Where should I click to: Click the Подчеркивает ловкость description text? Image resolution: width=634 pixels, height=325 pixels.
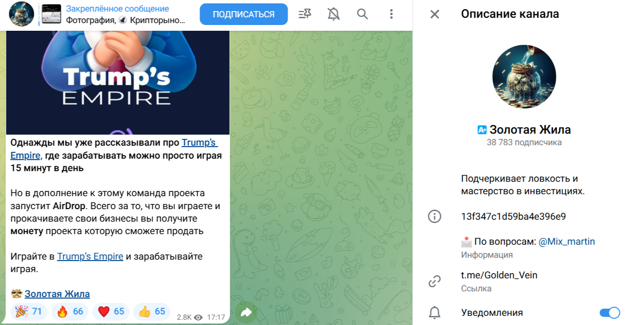(523, 185)
